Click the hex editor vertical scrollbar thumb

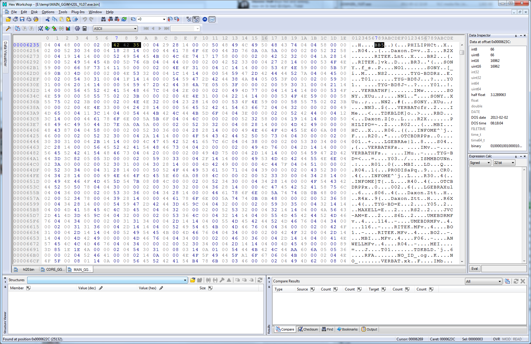point(462,52)
